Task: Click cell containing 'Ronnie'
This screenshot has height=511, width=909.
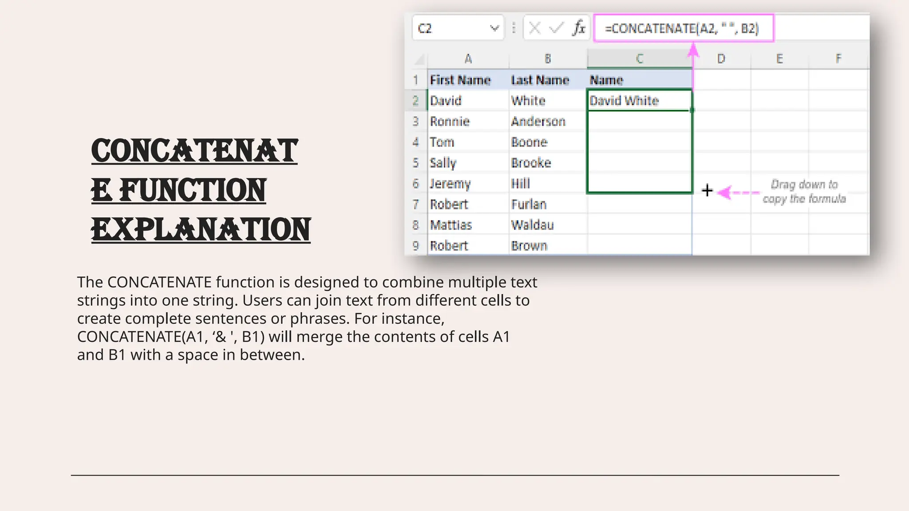Action: tap(468, 121)
